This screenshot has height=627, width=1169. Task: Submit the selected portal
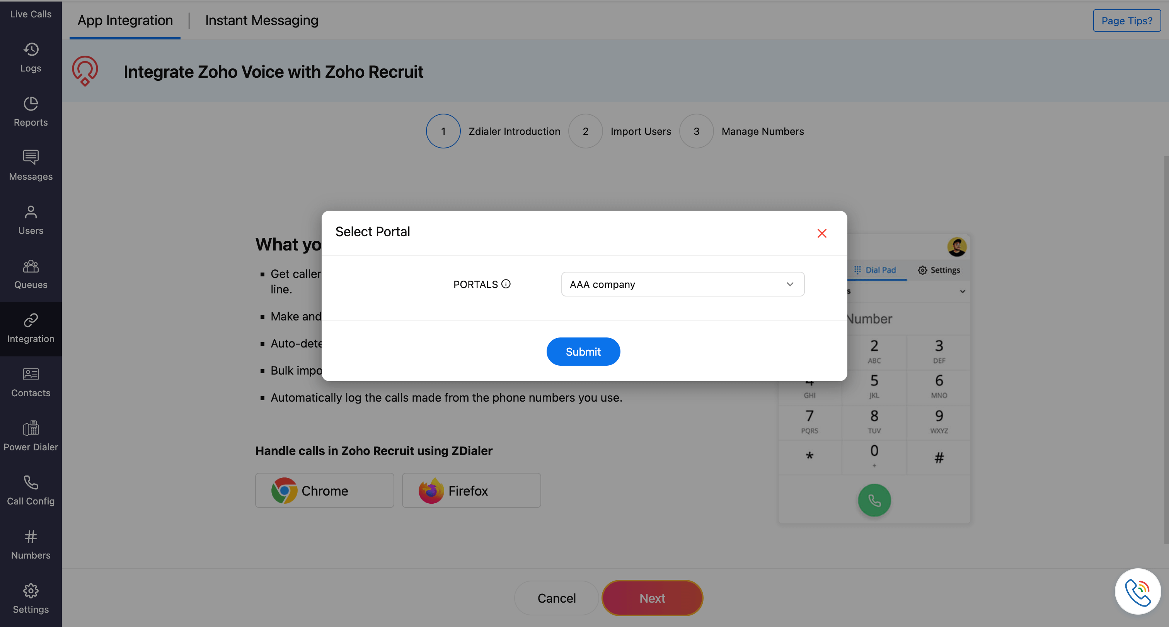click(583, 352)
